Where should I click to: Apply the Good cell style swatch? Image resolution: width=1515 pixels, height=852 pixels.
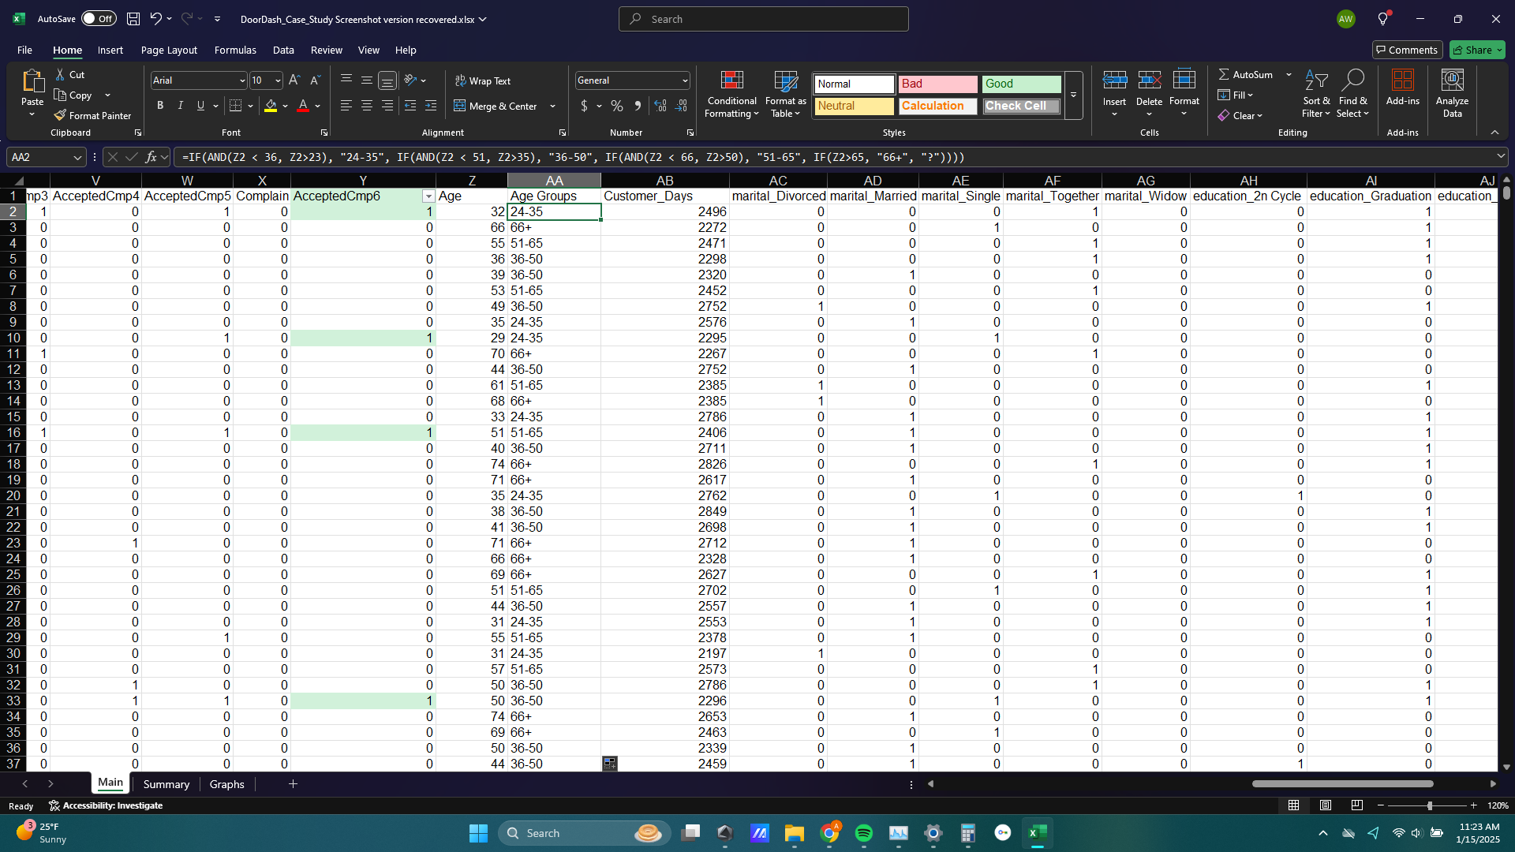pyautogui.click(x=1021, y=84)
